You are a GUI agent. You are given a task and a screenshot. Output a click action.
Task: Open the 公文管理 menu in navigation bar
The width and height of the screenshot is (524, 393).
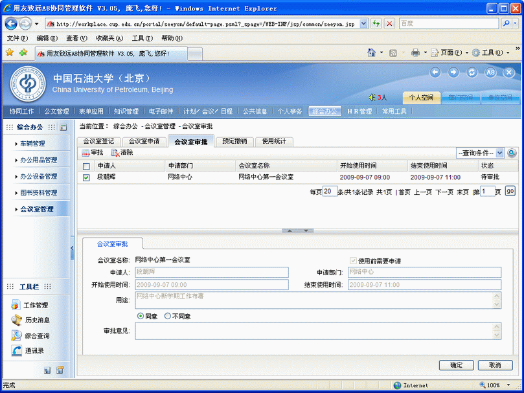click(56, 111)
